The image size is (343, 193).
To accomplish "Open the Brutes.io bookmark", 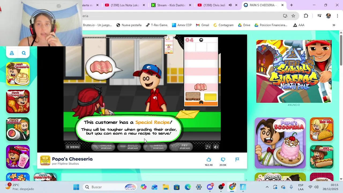I will [x=98, y=25].
